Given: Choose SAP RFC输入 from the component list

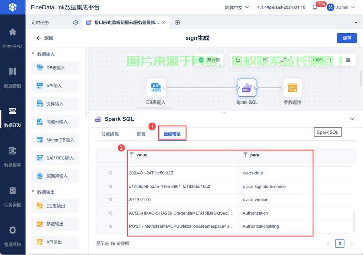Looking at the screenshot, I should click(x=55, y=158).
